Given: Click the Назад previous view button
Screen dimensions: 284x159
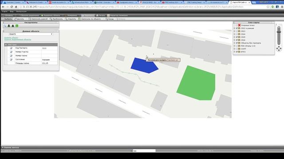Looking at the screenshot, I should 110,19.
